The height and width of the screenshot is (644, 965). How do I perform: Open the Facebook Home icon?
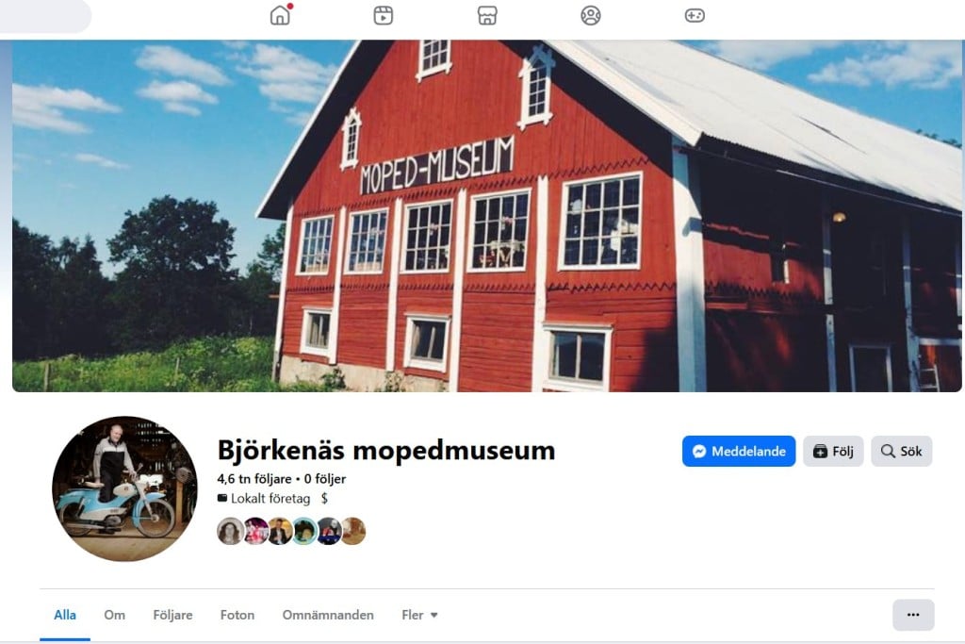[x=281, y=15]
